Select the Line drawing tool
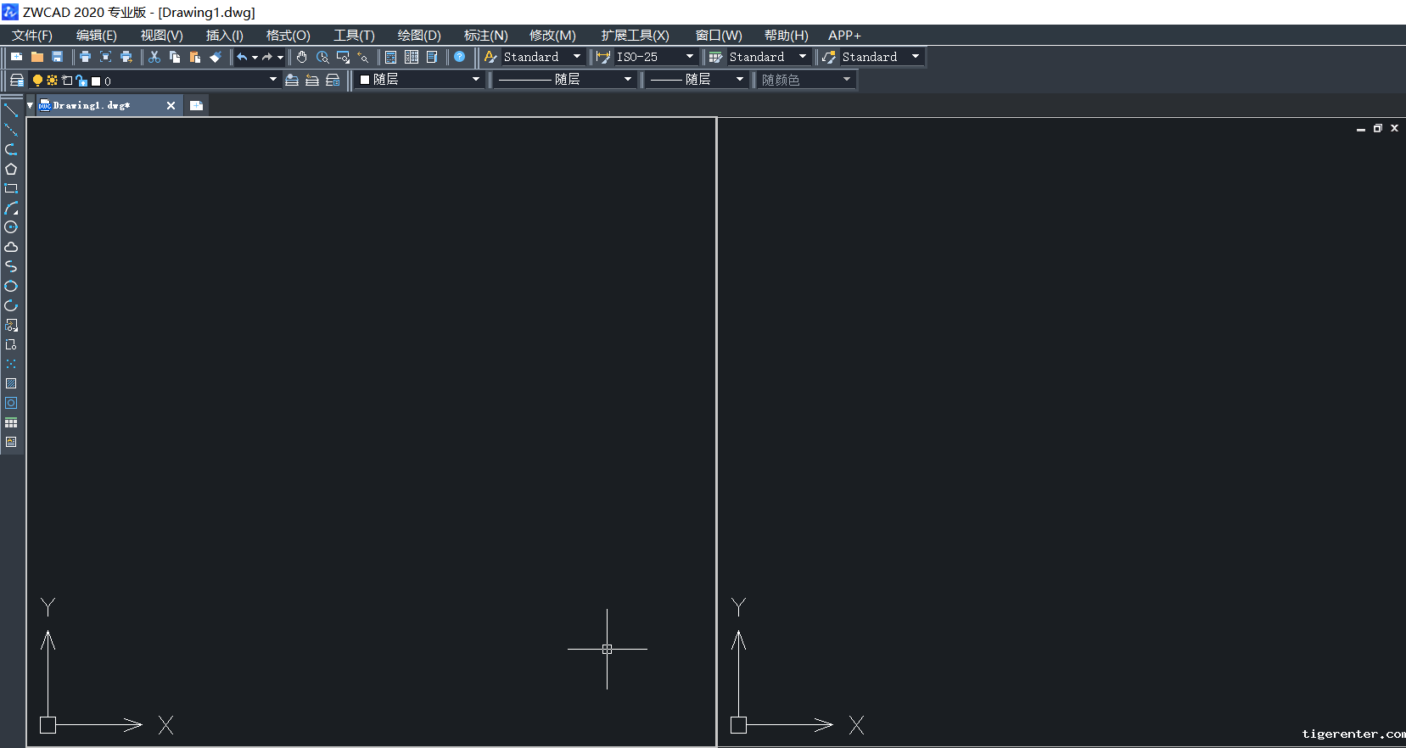1406x748 pixels. (11, 110)
